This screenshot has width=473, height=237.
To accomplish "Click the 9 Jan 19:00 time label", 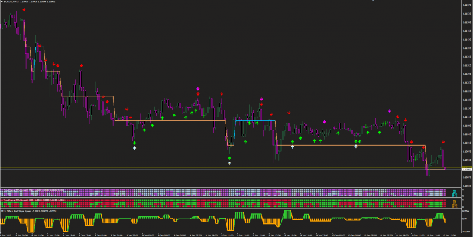I will (x=290, y=235).
